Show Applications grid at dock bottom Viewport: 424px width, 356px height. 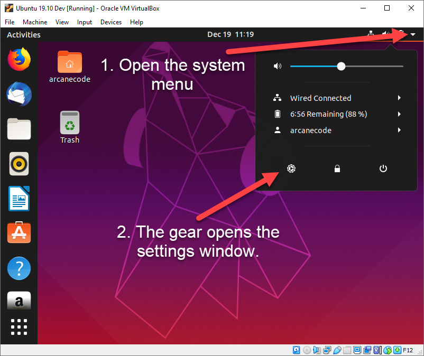click(x=19, y=327)
